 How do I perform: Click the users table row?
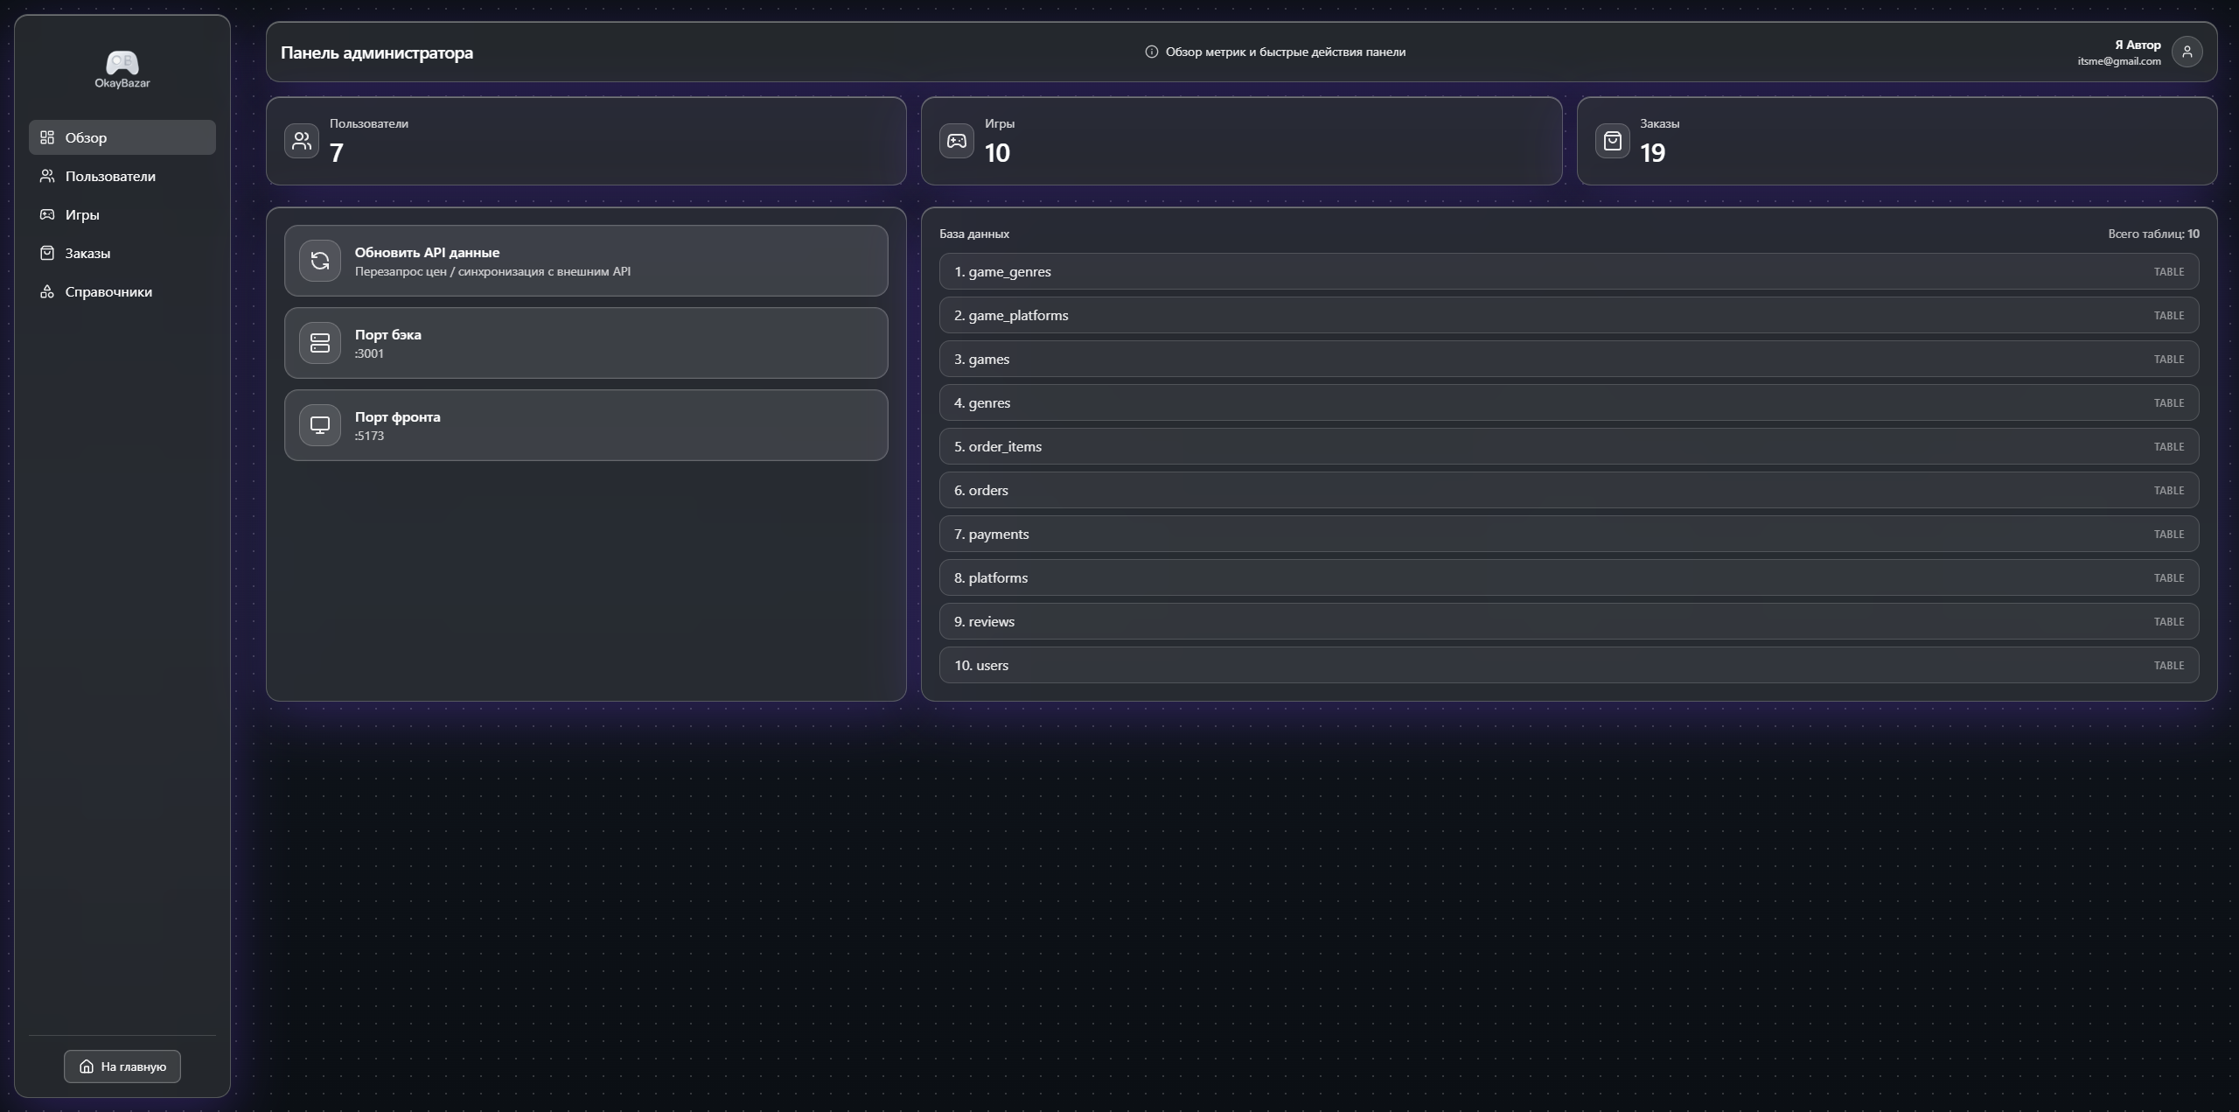click(x=1568, y=665)
